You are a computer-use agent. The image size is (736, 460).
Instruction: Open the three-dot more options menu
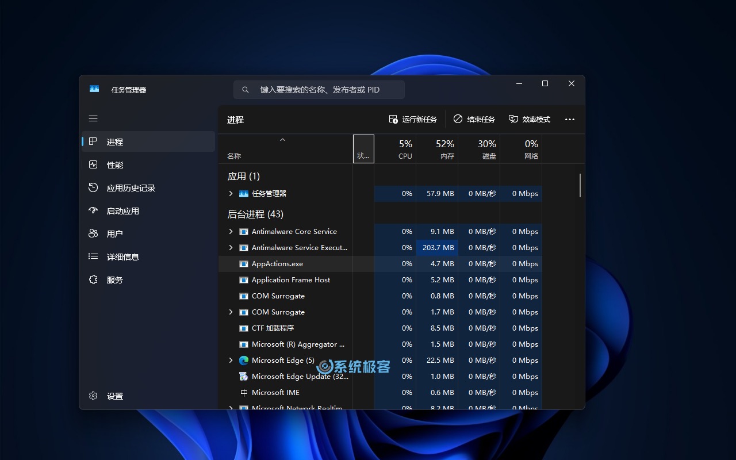(569, 120)
